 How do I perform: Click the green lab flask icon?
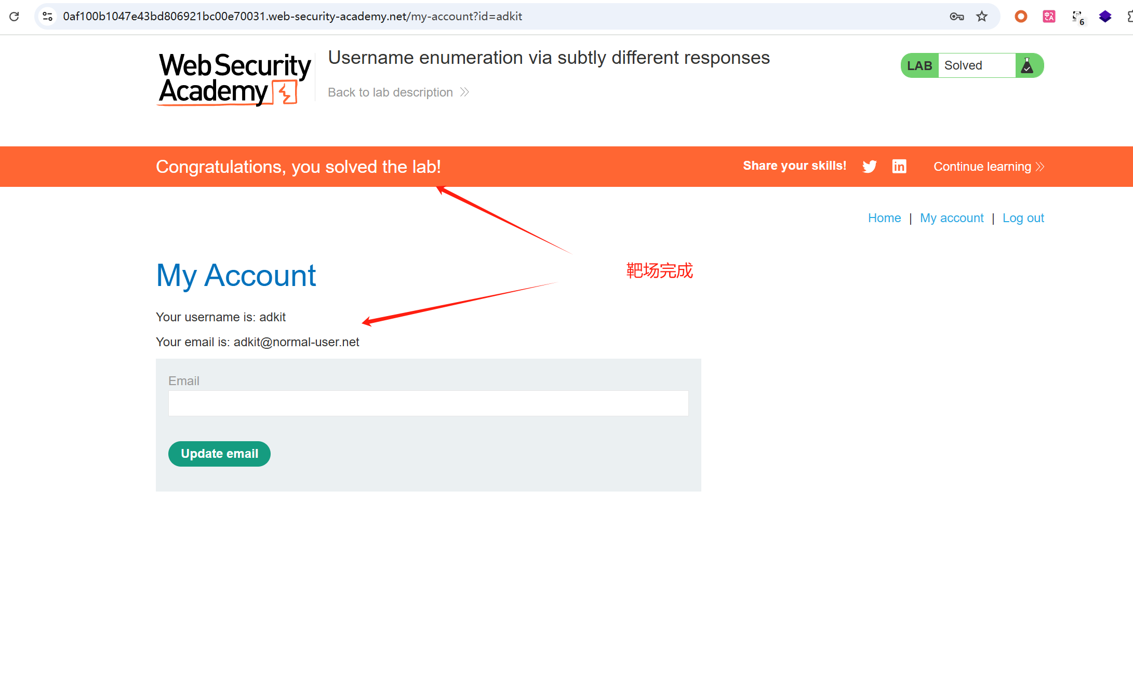[x=1027, y=65]
